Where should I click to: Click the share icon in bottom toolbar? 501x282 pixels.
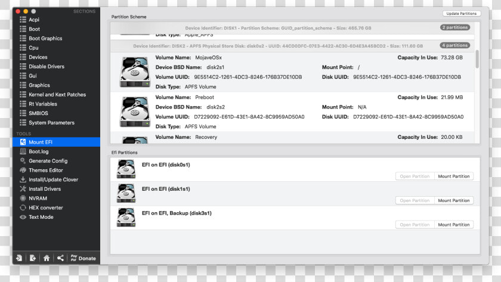pos(60,258)
